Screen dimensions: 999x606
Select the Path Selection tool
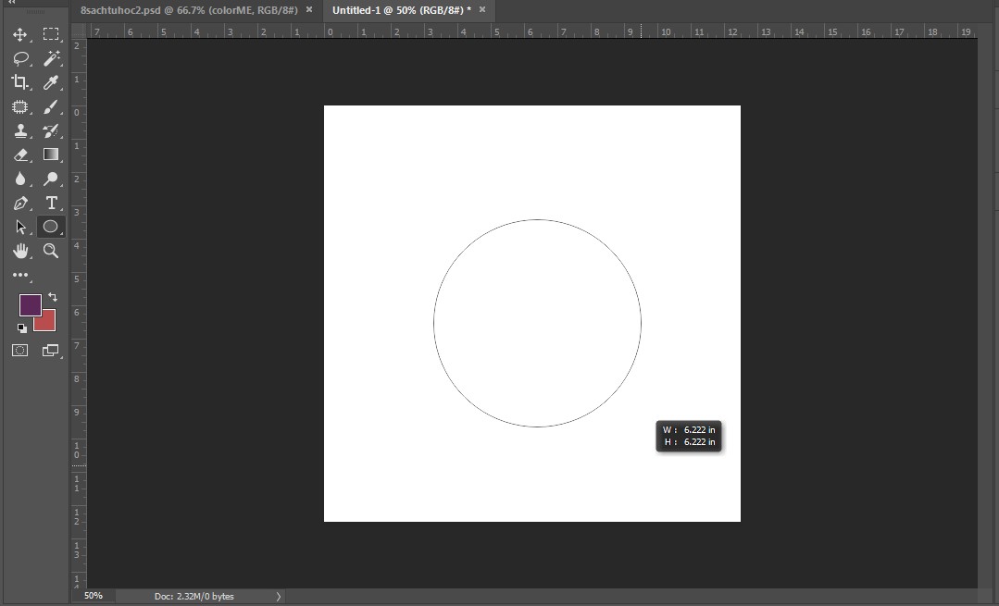pos(19,228)
